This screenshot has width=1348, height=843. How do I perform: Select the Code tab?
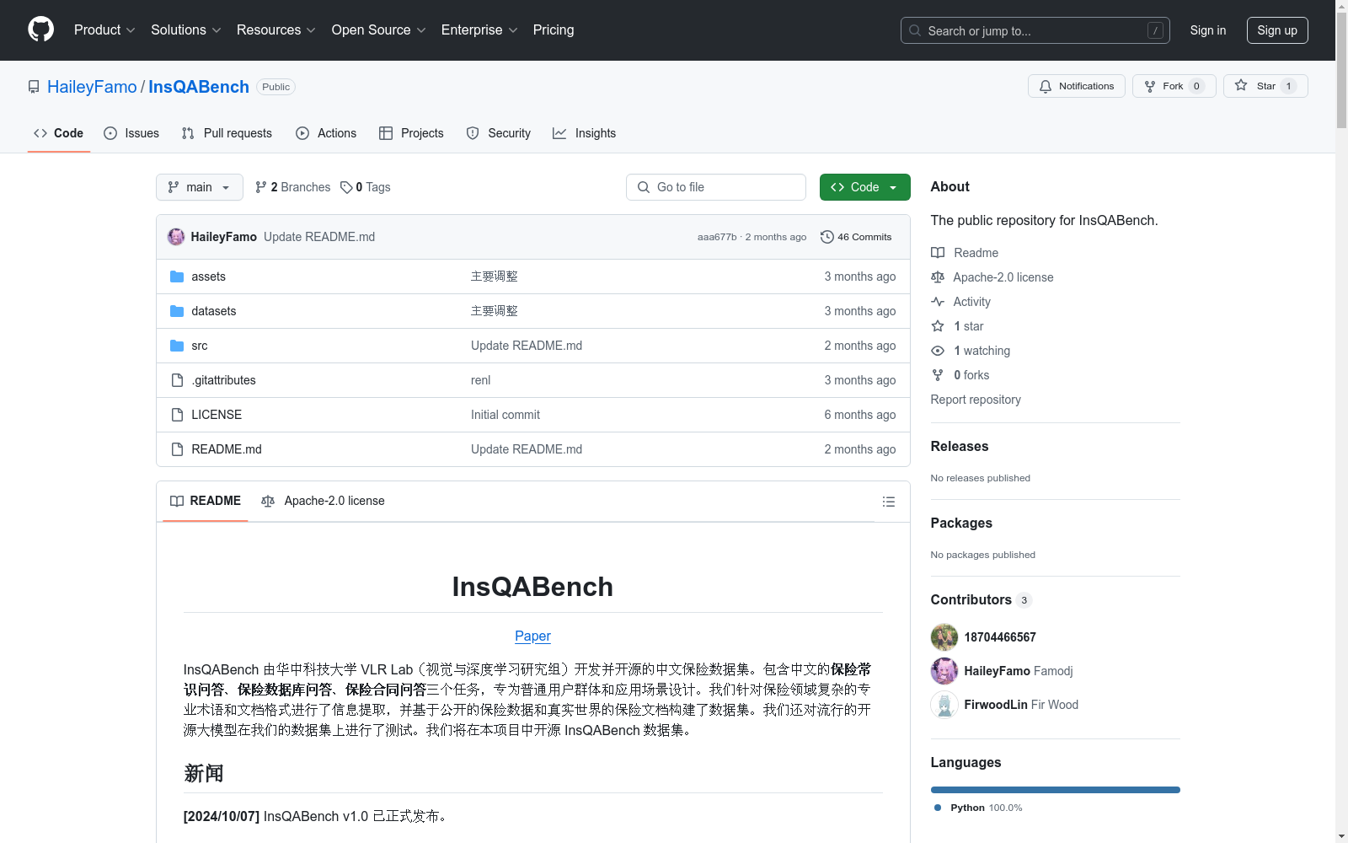pos(59,133)
